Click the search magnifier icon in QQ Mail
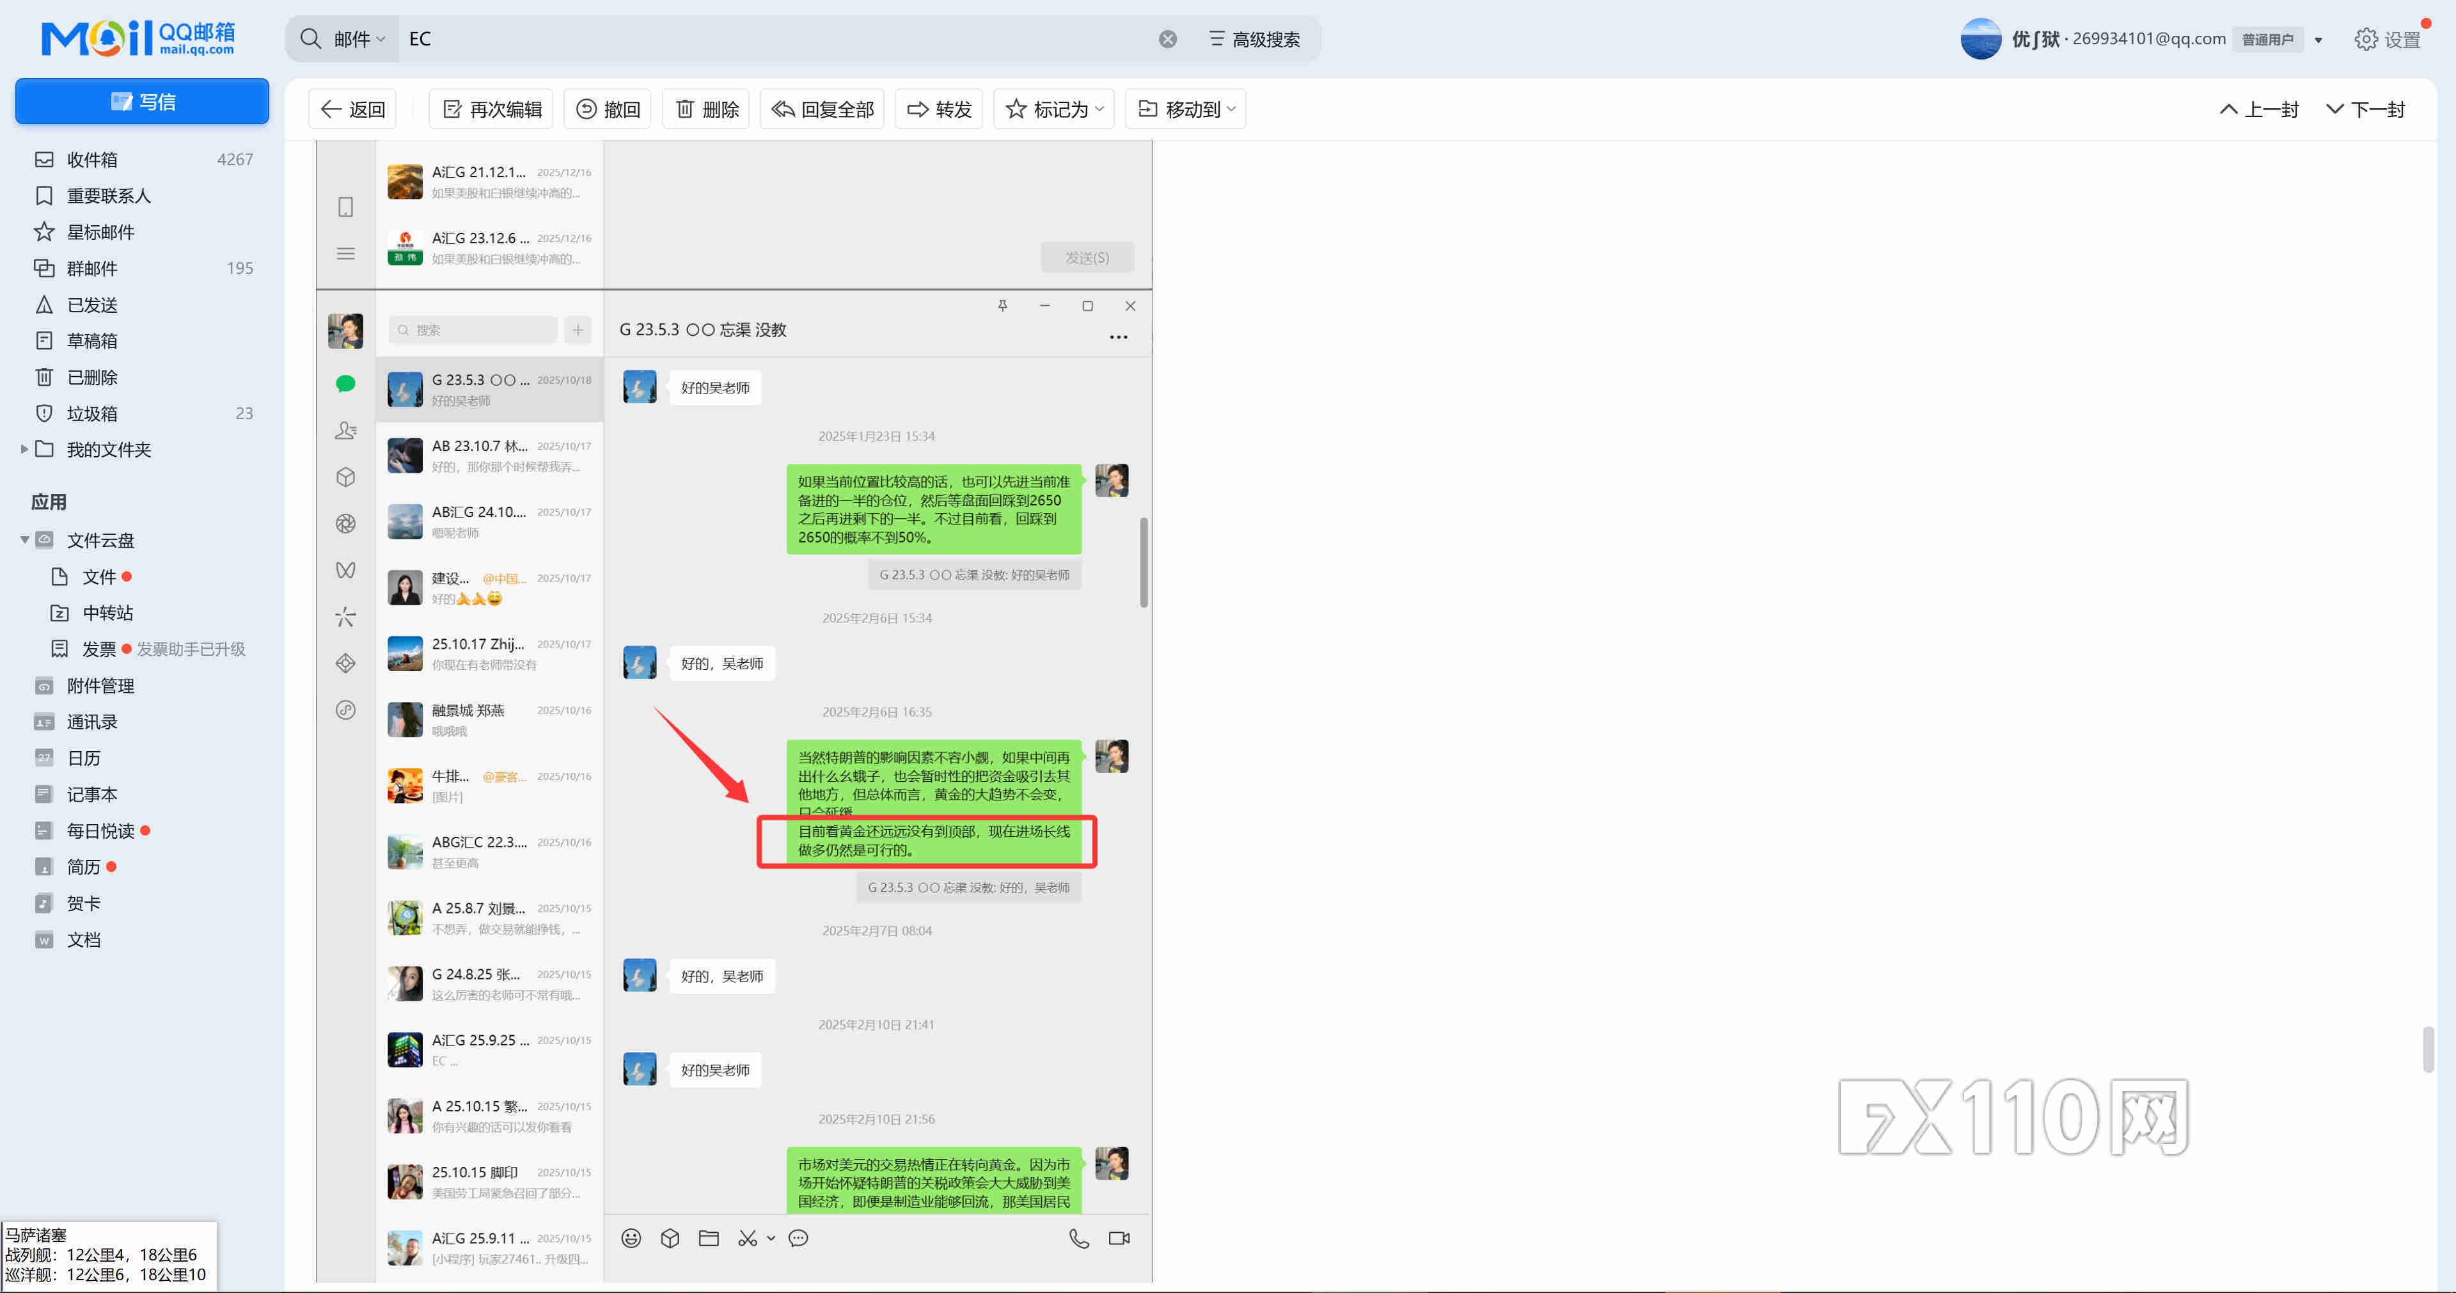The width and height of the screenshot is (2456, 1293). [x=311, y=39]
